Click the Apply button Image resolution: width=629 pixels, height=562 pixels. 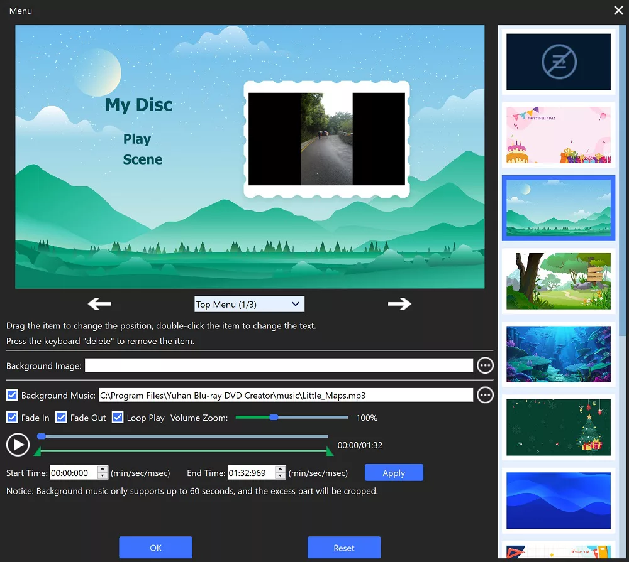click(x=394, y=473)
